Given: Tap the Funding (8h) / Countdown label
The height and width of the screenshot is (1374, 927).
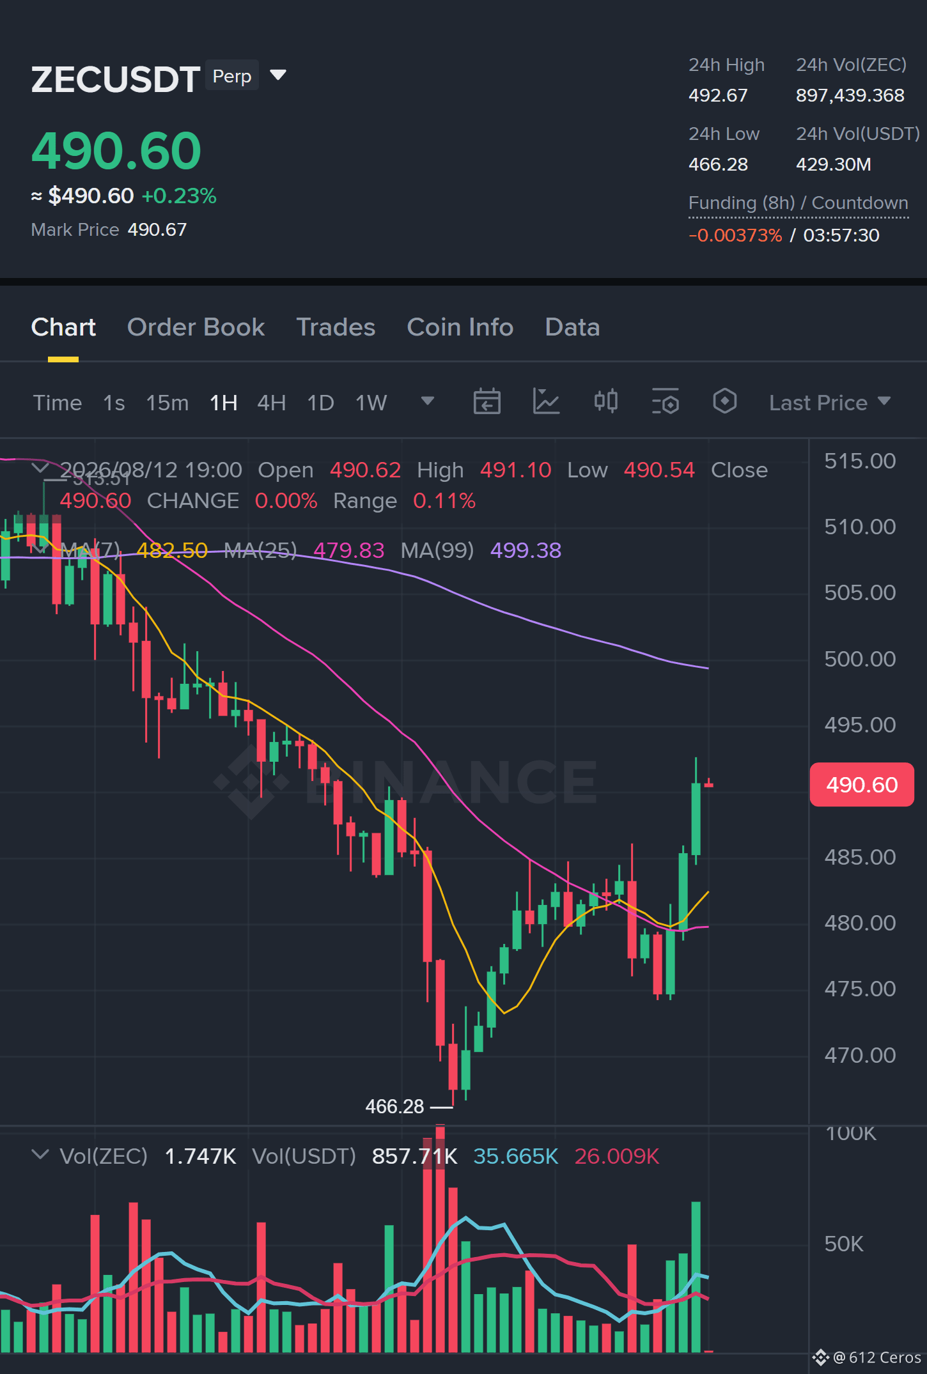Looking at the screenshot, I should (x=798, y=203).
